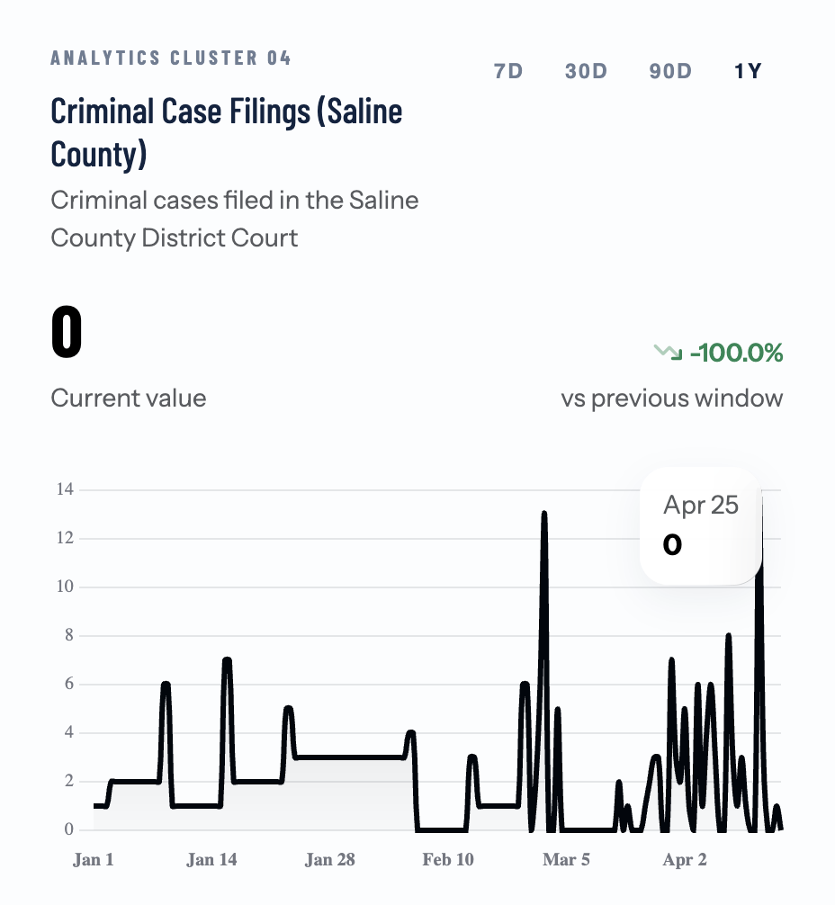This screenshot has height=905, width=835.
Task: Click the chart description text
Action: (234, 219)
